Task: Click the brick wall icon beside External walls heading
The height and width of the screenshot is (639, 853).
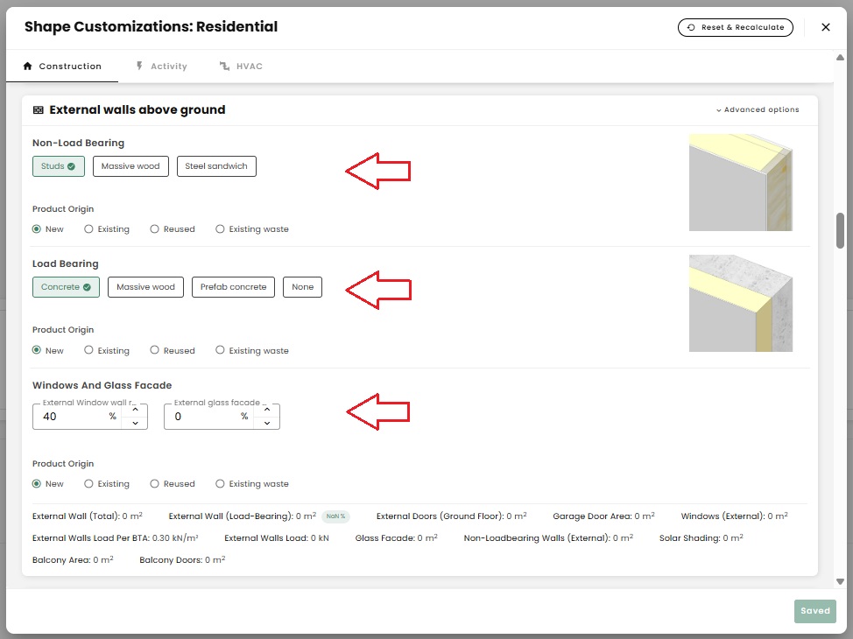Action: 39,110
